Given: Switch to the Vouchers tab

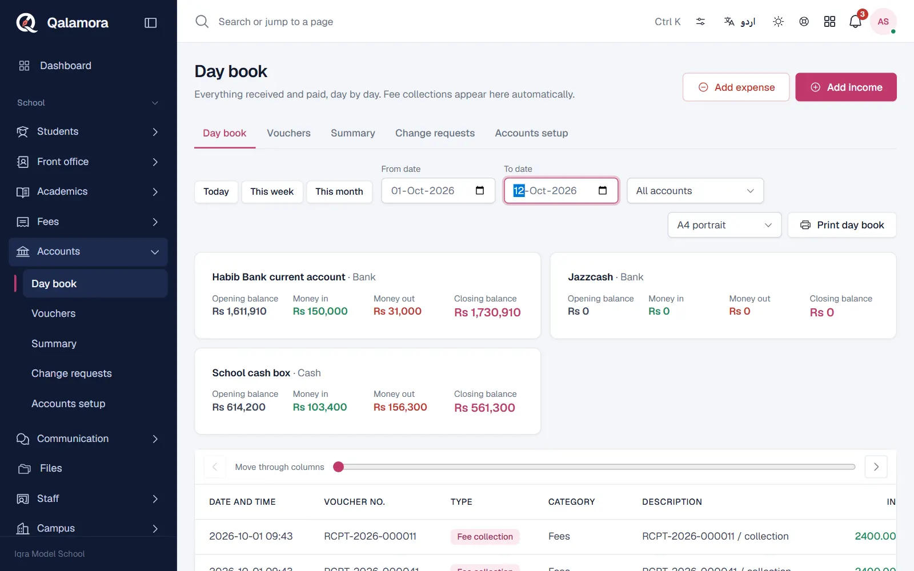Looking at the screenshot, I should pyautogui.click(x=288, y=133).
